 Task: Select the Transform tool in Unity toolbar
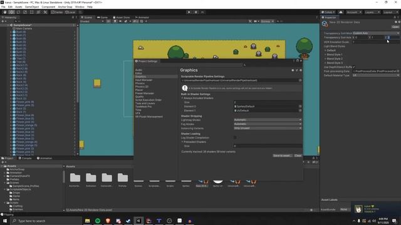(x=38, y=12)
